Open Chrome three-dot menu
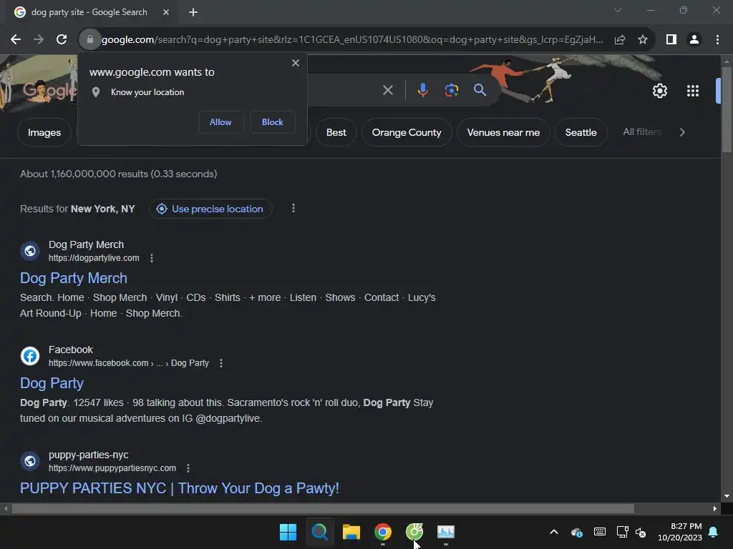The height and width of the screenshot is (549, 733). 717,40
